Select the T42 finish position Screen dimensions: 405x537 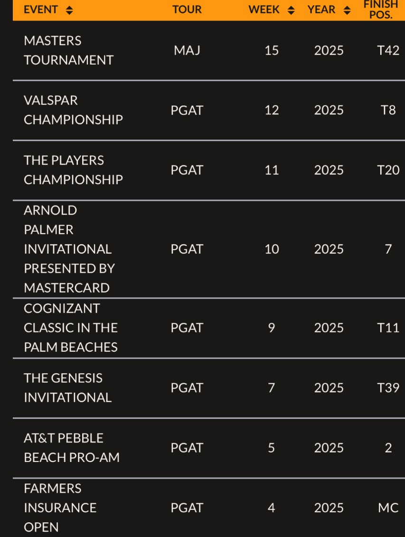click(388, 50)
